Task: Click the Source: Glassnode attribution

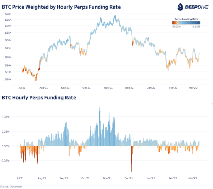Action: (x=11, y=186)
